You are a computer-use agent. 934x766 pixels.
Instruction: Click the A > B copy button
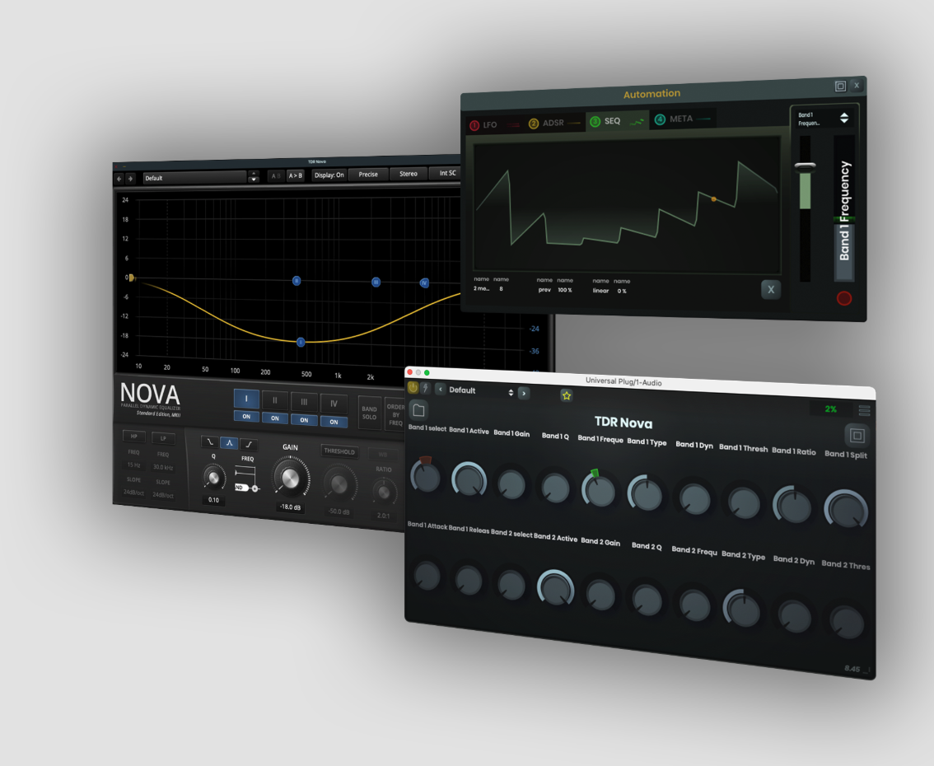pos(295,175)
